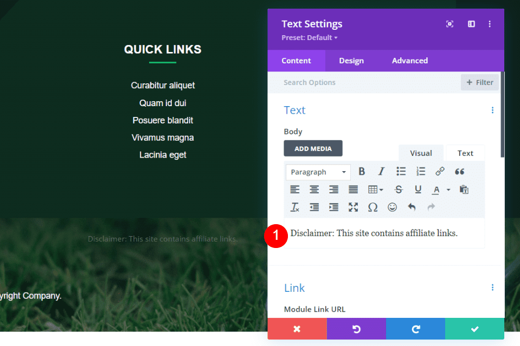
Task: Underline the disclaimer text
Action: [x=418, y=189]
